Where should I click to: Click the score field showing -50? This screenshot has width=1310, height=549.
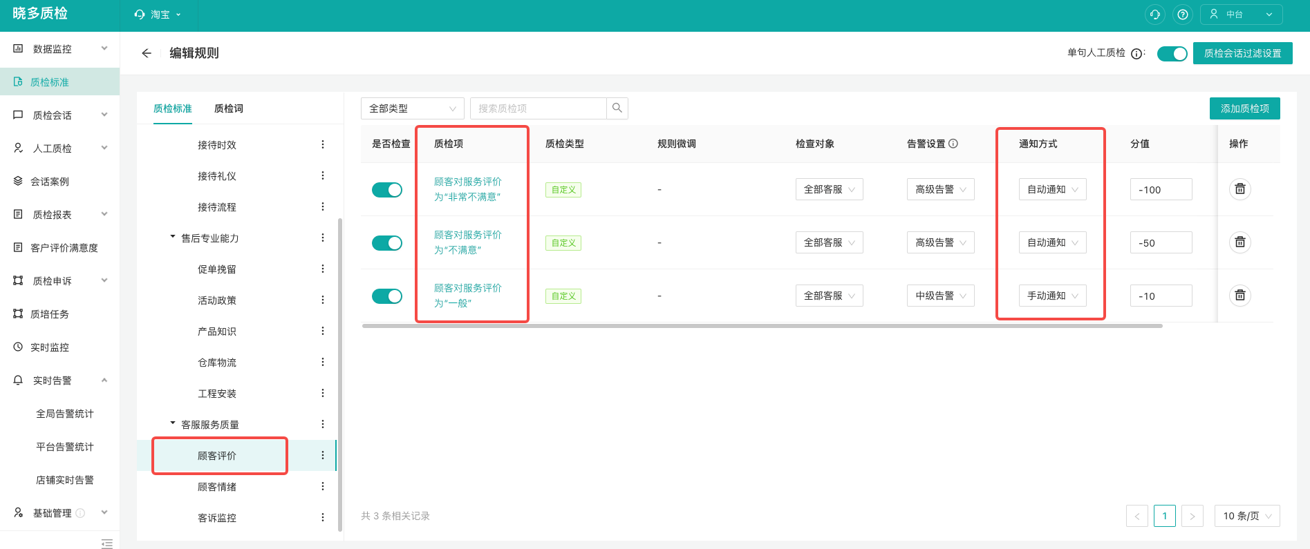(x=1161, y=243)
